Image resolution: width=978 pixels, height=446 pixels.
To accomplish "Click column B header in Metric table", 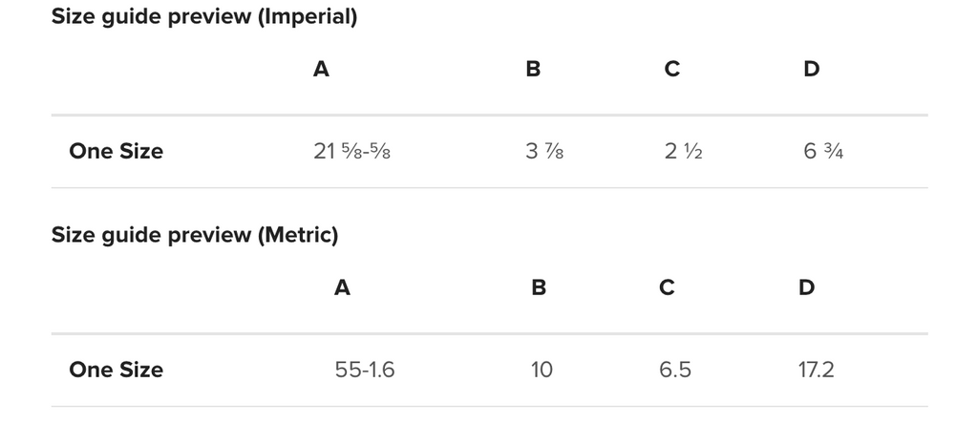I will 539,287.
